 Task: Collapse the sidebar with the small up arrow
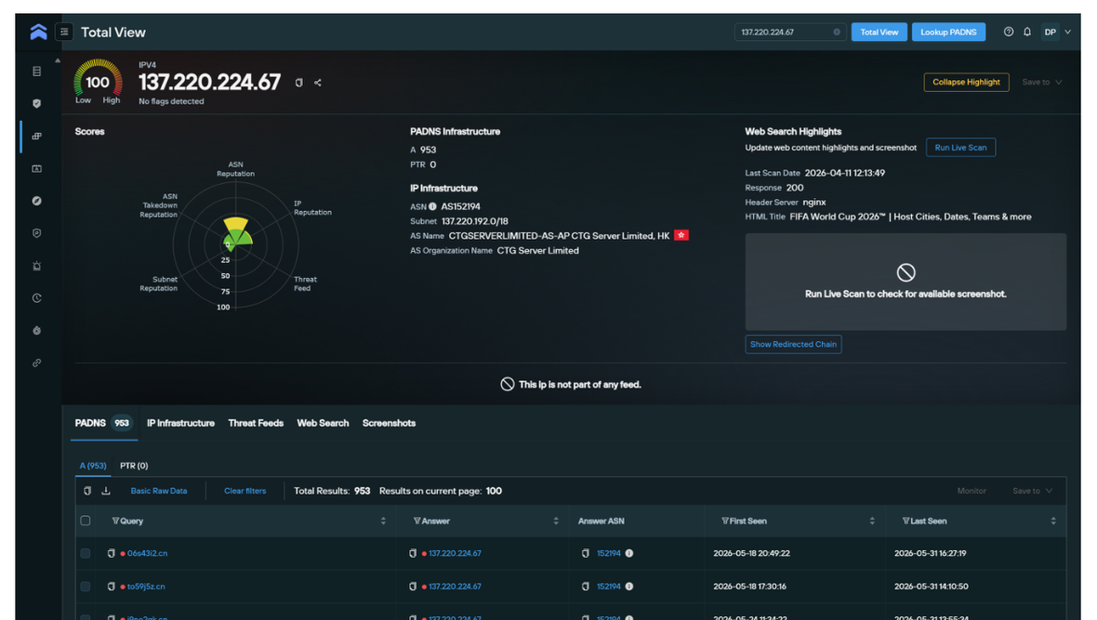[58, 60]
